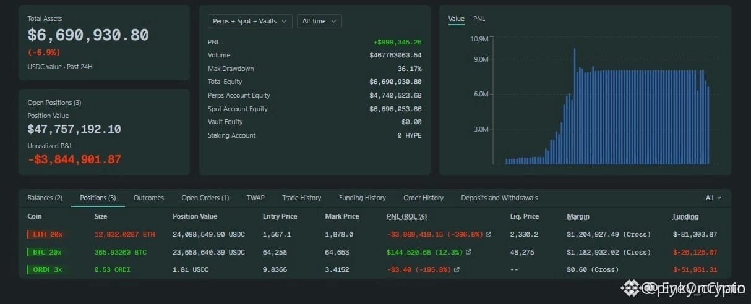Switch chart to Value tab
Screen dimensions: 751x304
tap(457, 19)
